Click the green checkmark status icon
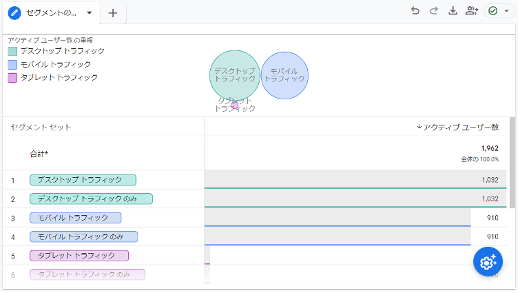 (x=493, y=11)
